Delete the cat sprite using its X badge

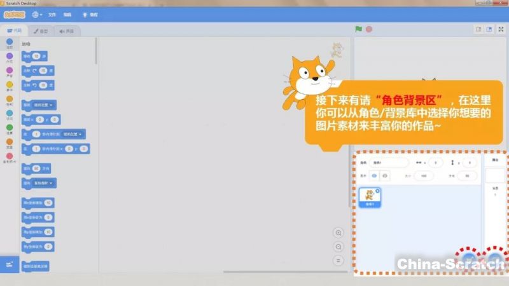[x=377, y=191]
